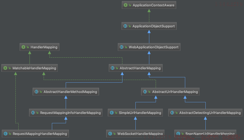The image size is (244, 140).
Task: Click the HandlerMapping node label
Action: [44, 47]
